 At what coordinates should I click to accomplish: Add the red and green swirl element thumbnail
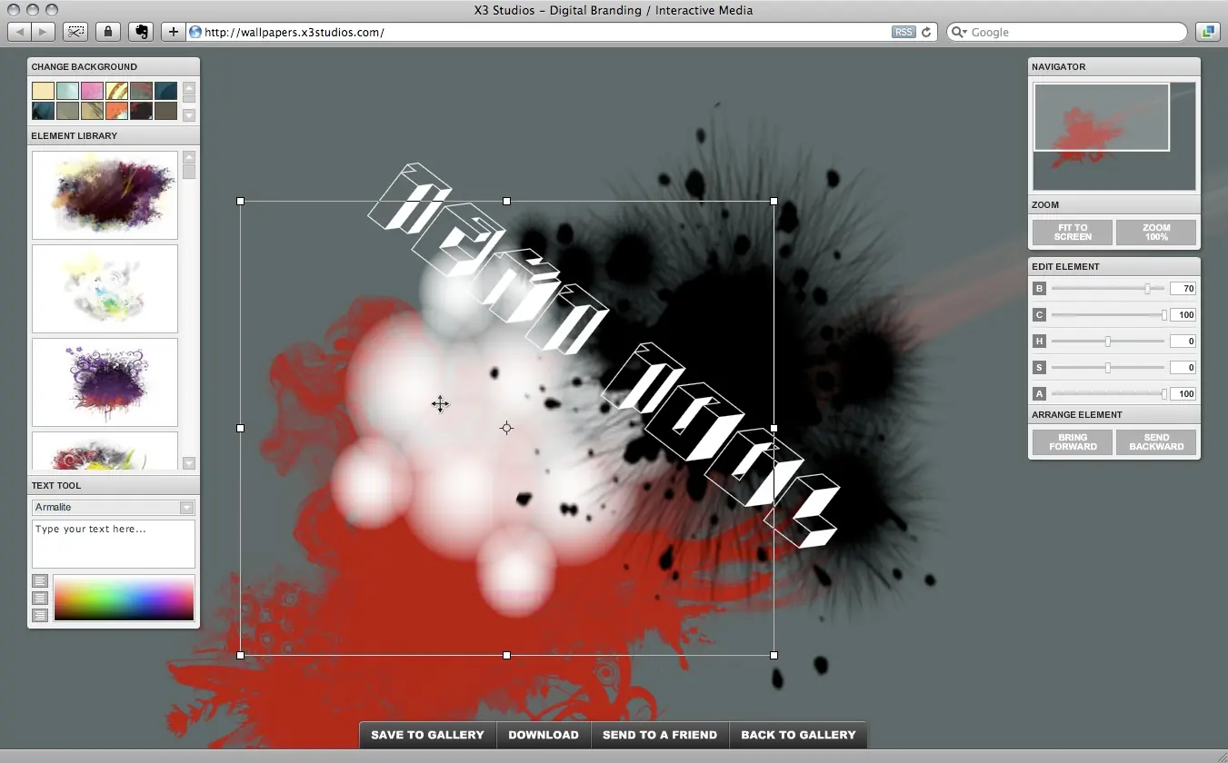(105, 451)
